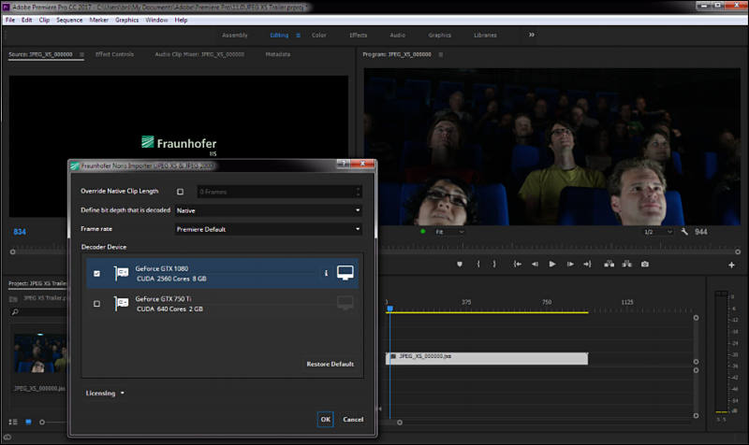Viewport: 749px width, 445px height.
Task: Open the Program panel menu icon
Action: [440, 55]
